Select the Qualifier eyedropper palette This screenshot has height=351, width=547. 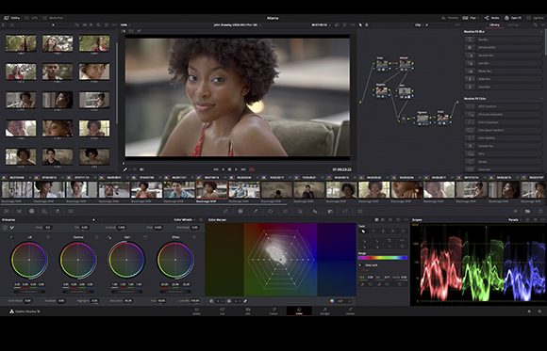pos(256,211)
